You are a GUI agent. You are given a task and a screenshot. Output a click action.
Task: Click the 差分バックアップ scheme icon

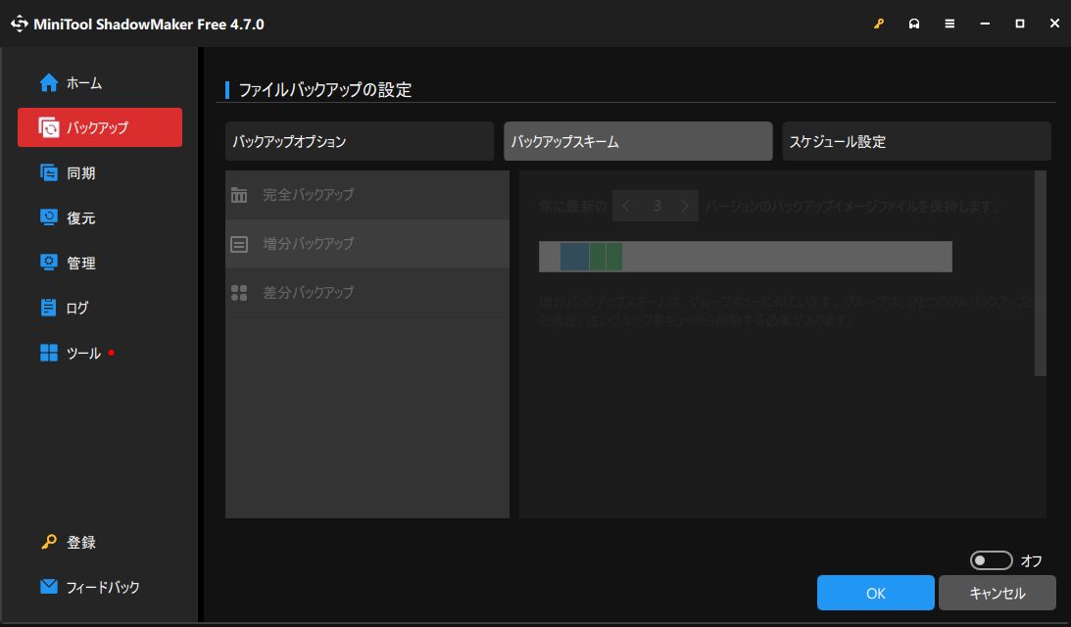tap(239, 293)
